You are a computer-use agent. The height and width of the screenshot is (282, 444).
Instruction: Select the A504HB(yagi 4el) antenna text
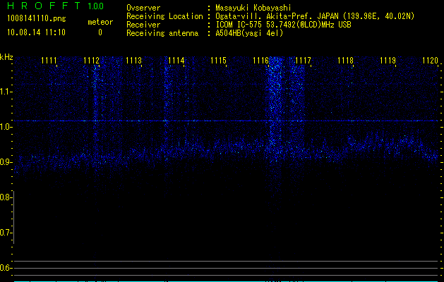[x=249, y=33]
